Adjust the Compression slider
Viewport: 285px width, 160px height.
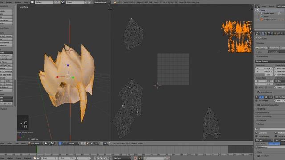tap(270, 147)
